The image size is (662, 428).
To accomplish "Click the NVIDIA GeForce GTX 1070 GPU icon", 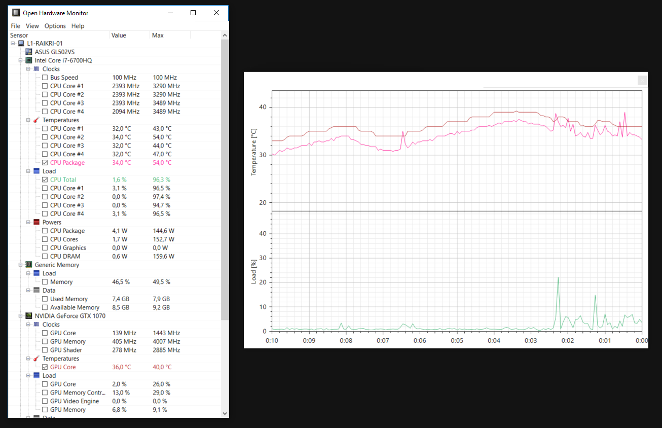I will click(x=29, y=316).
